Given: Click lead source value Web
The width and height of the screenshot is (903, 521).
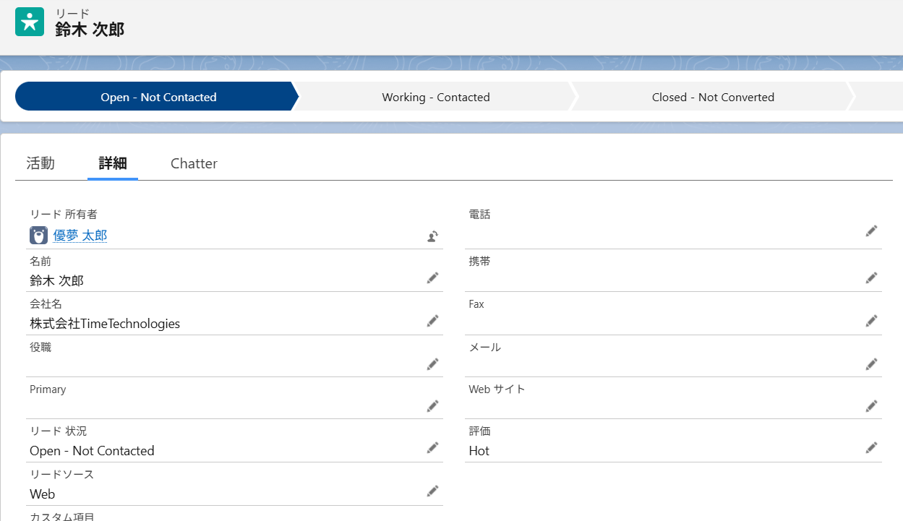Looking at the screenshot, I should pos(43,494).
